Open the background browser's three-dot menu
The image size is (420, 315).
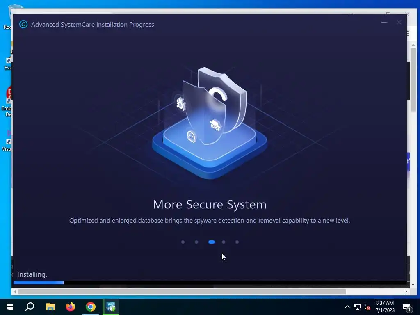tap(408, 34)
